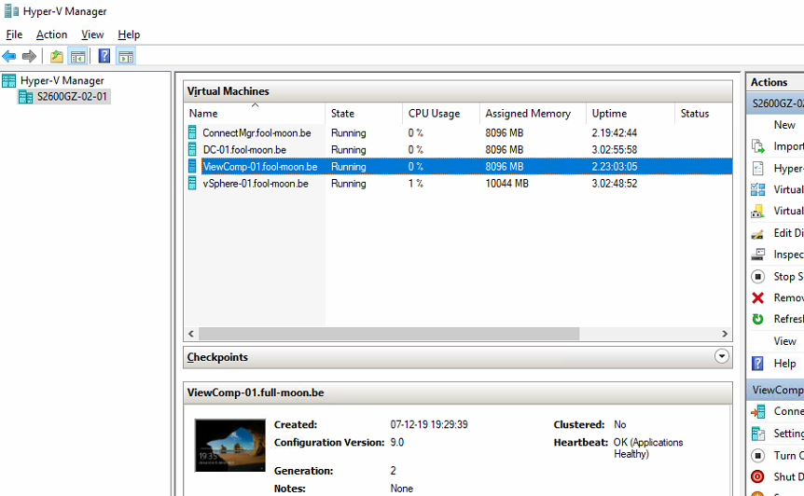804x496 pixels.
Task: Click the 1 % CPU usage cell
Action: click(416, 184)
